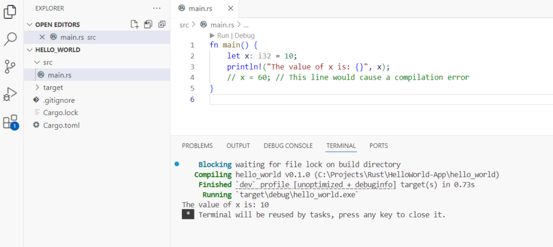553x247 pixels.
Task: Click the Cargo.toml gear icon
Action: coord(36,125)
